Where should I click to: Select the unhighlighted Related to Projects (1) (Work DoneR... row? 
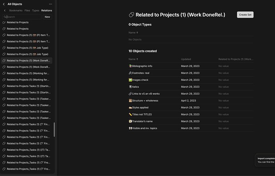click(x=27, y=67)
